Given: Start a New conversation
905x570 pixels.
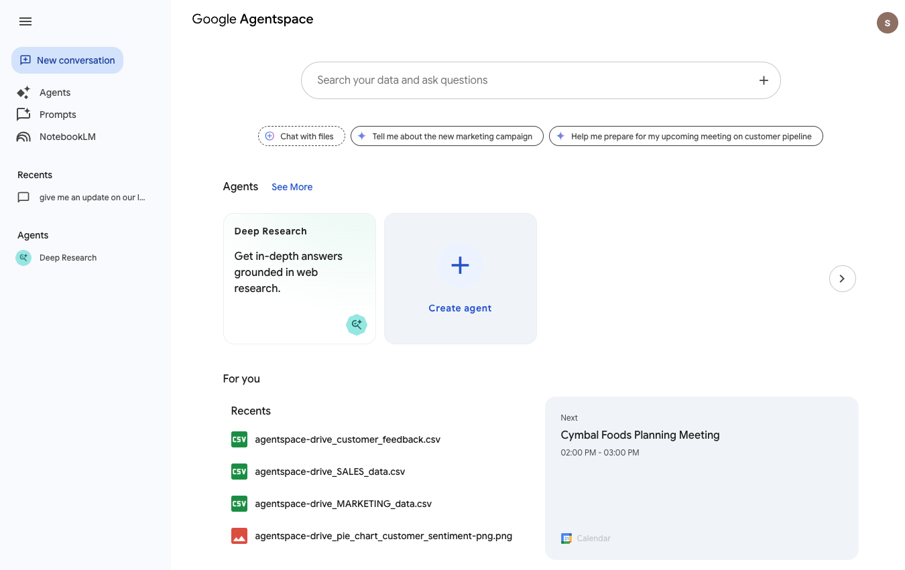Looking at the screenshot, I should [x=67, y=60].
